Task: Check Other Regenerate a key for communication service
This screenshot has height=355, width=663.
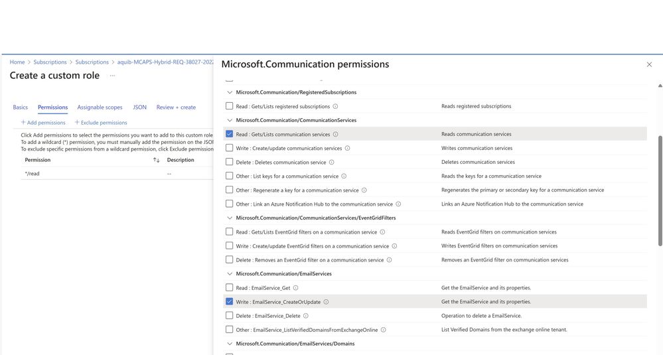Action: [x=229, y=190]
